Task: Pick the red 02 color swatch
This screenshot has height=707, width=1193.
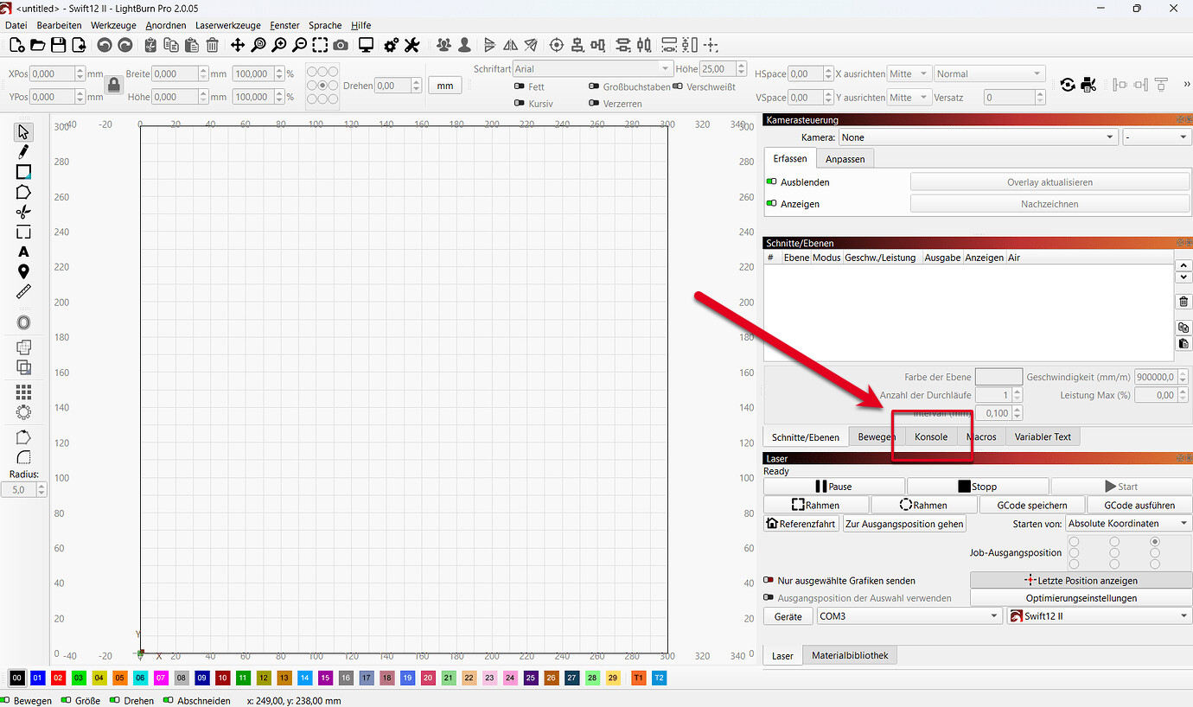Action: (x=58, y=678)
